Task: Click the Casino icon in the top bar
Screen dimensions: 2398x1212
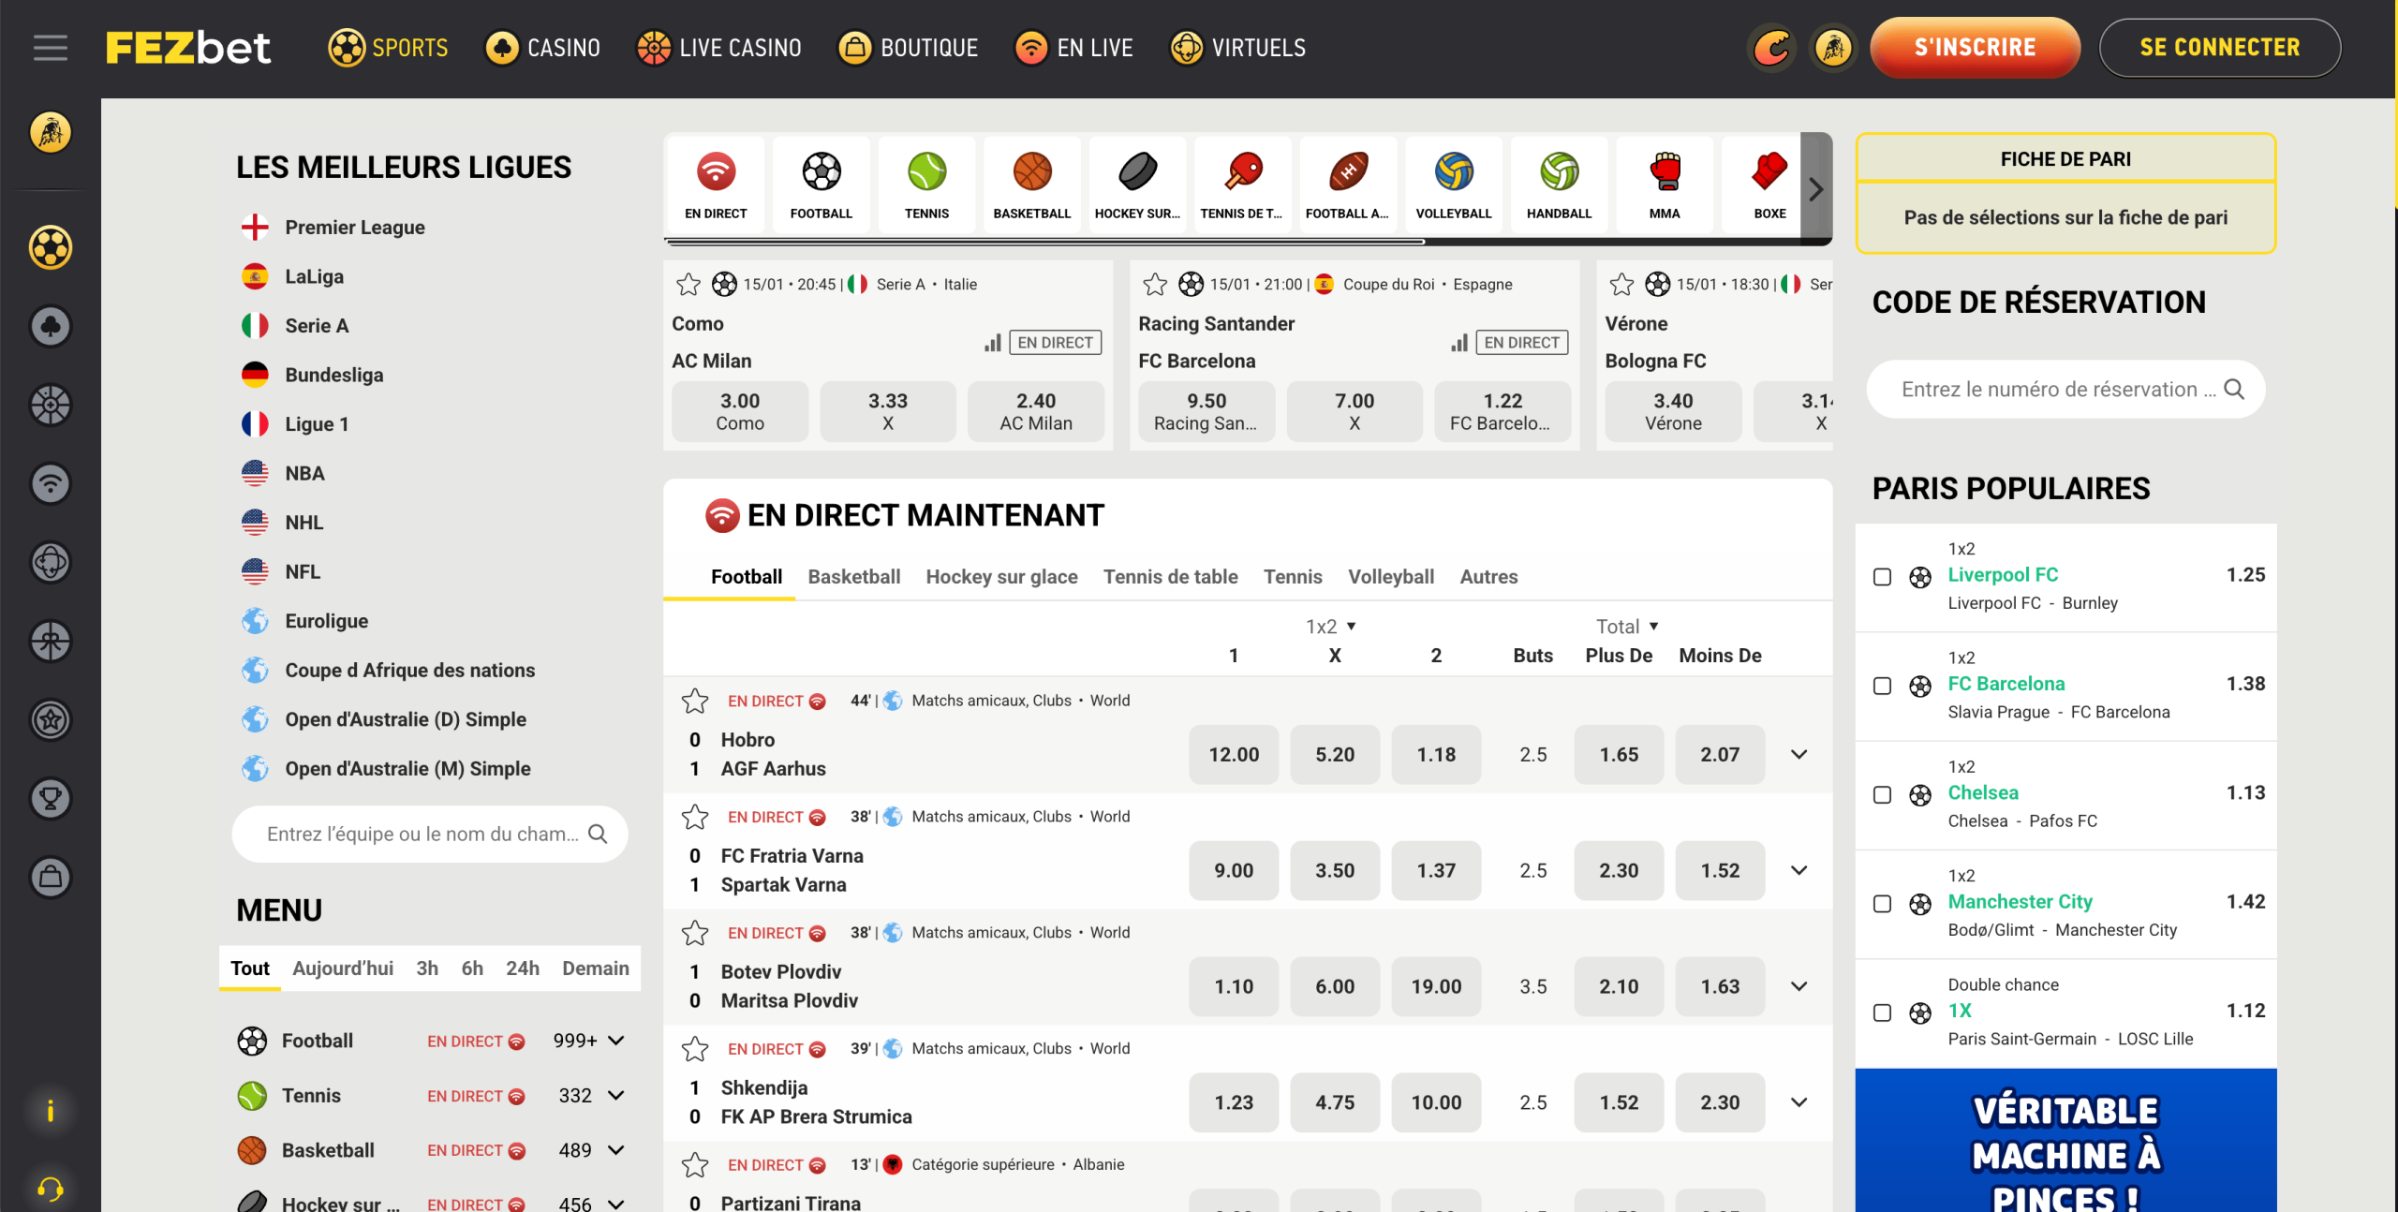Action: point(502,48)
